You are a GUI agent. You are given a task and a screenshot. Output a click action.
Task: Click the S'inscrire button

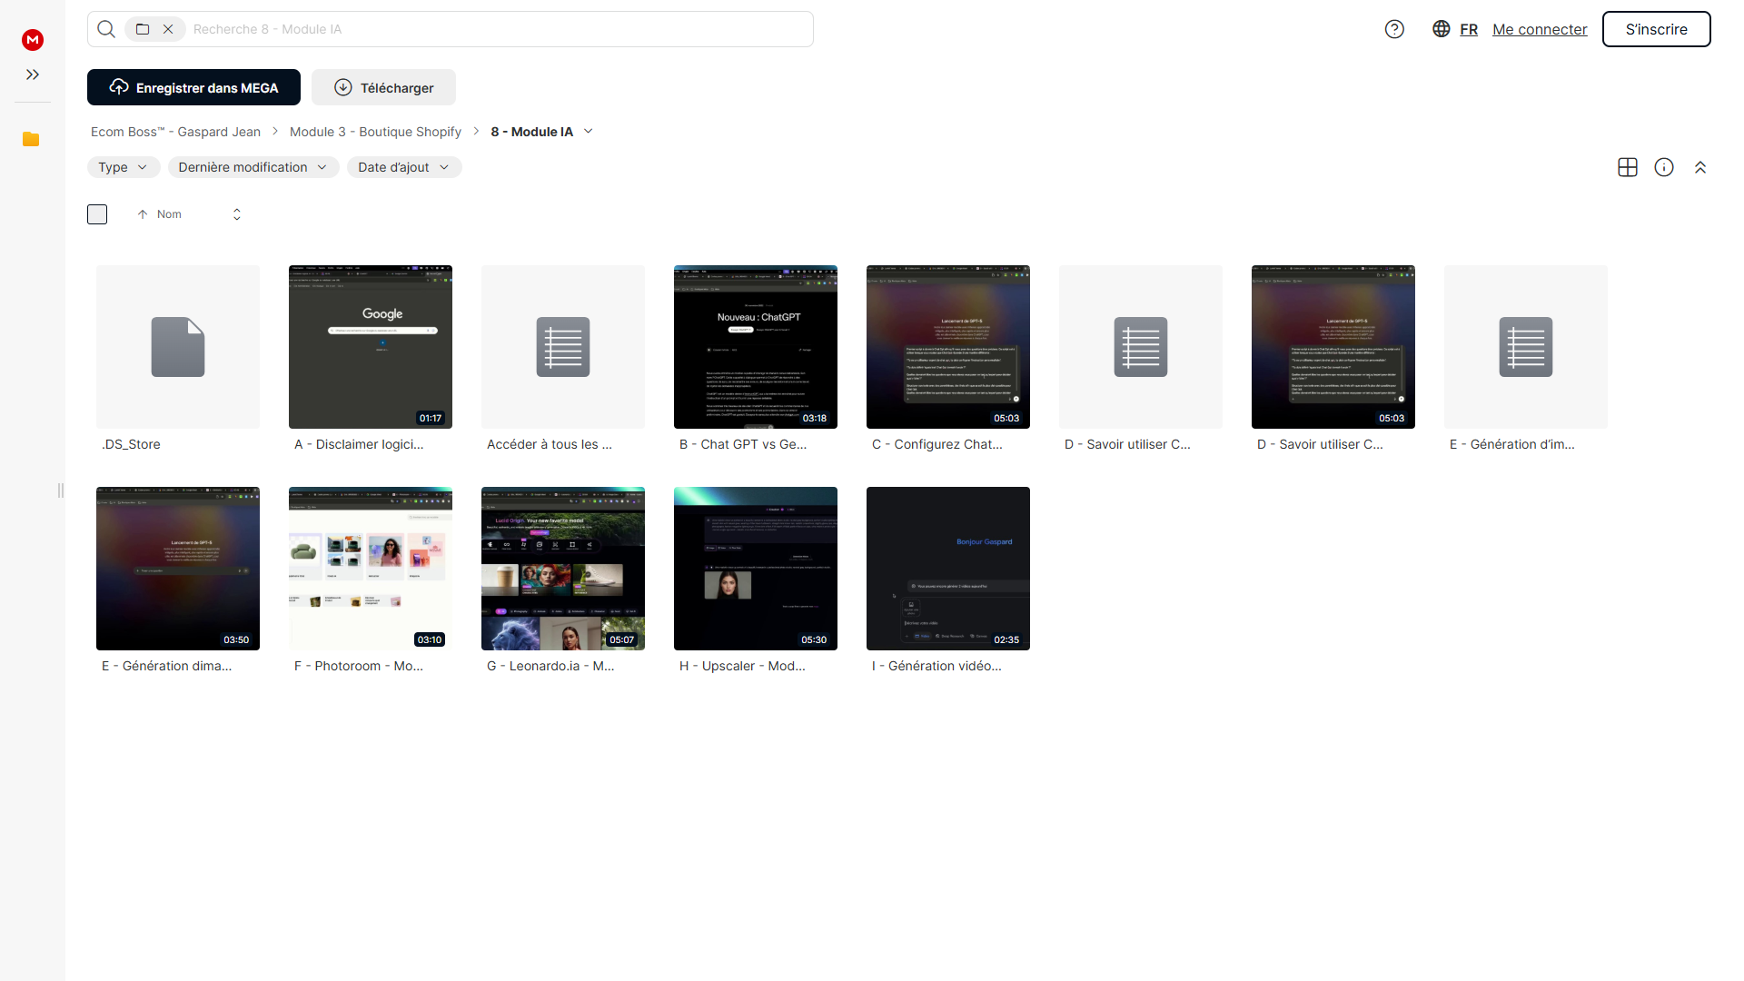[1656, 29]
